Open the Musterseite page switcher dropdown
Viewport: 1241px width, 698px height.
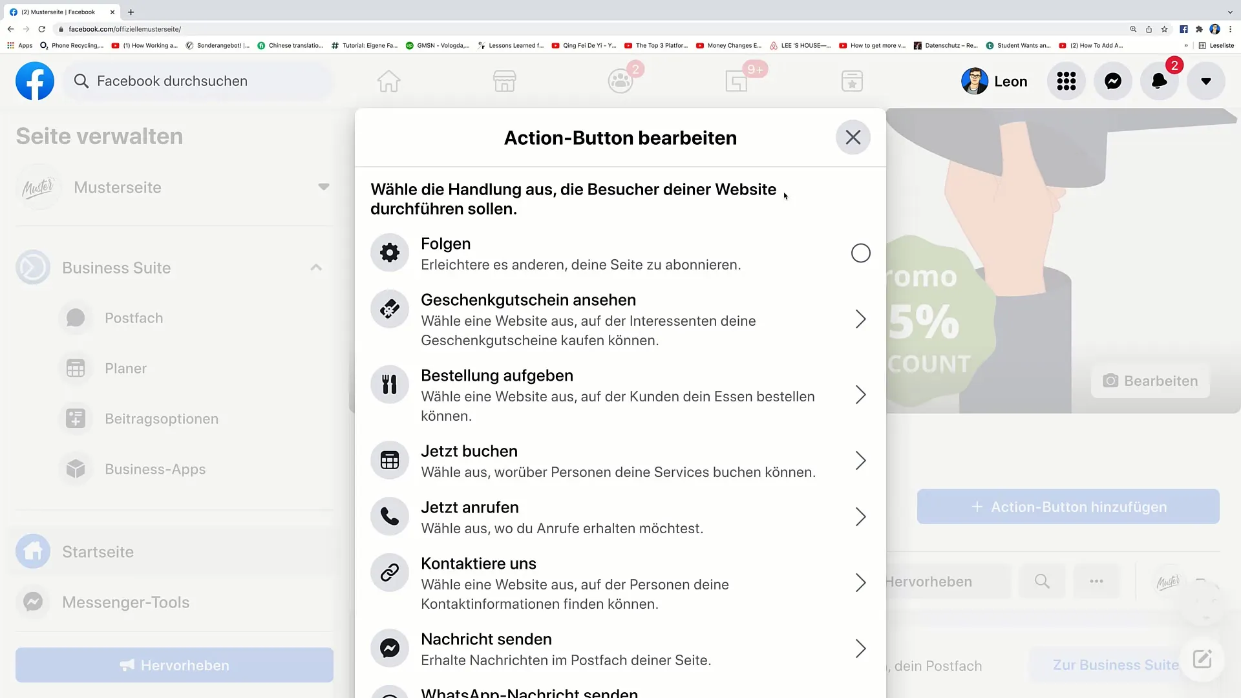323,187
